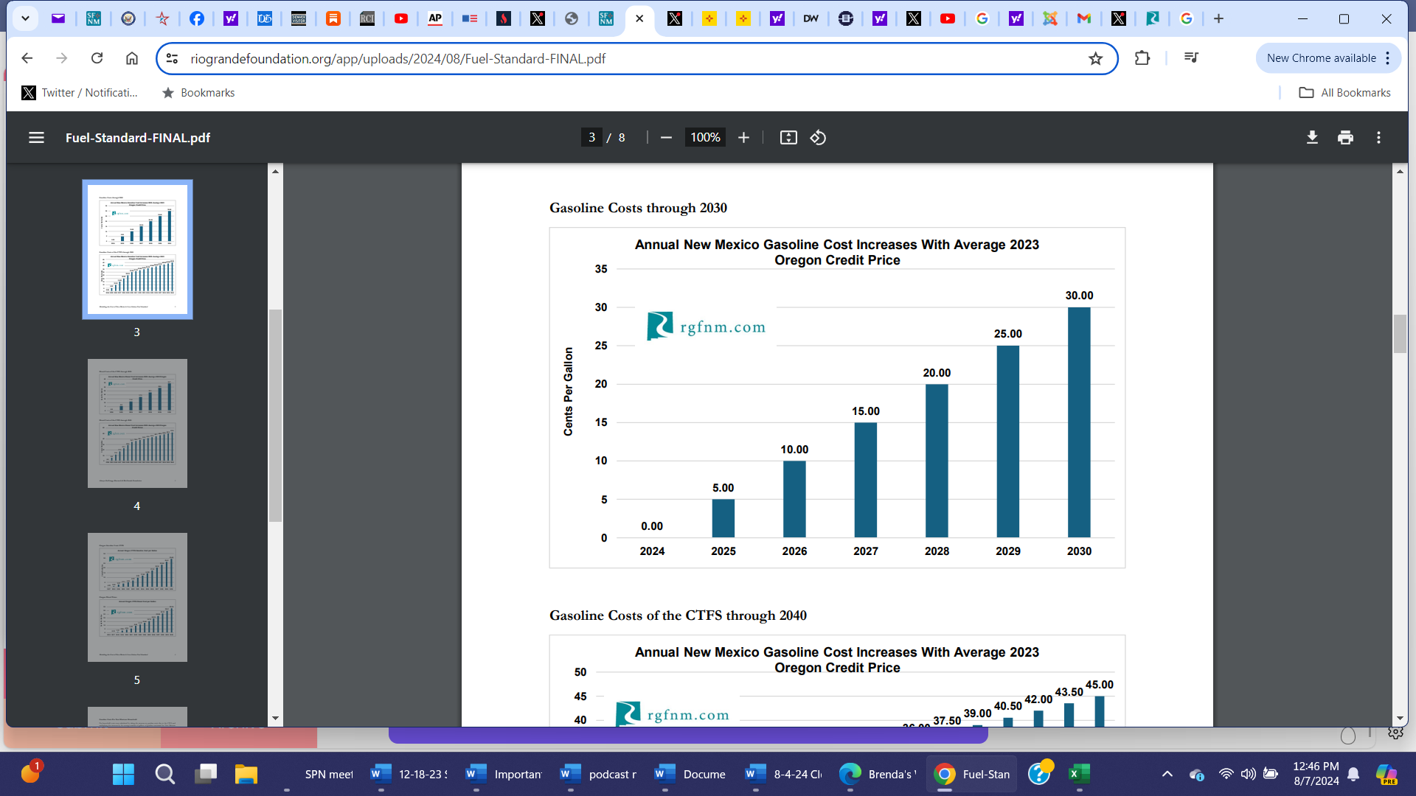Screen dimensions: 1416x796
Task: Select page 4 thumbnail
Action: 137,423
